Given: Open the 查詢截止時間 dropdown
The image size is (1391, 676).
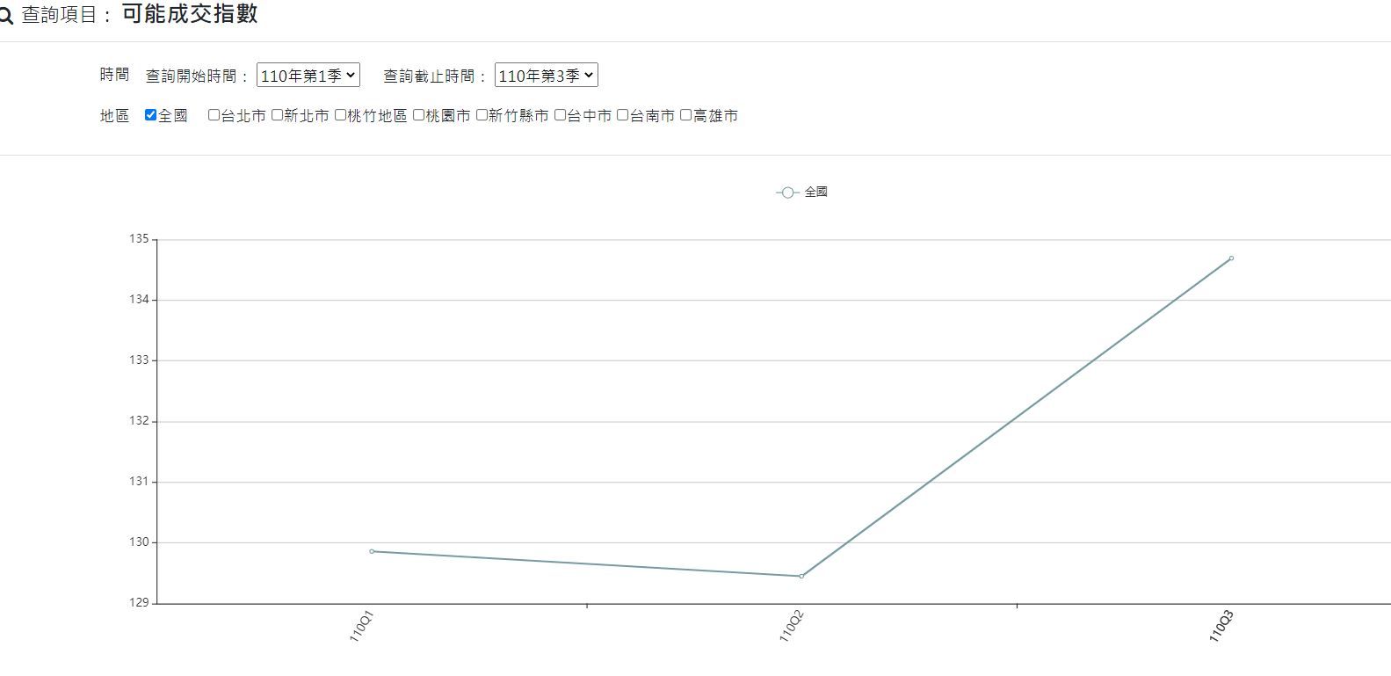Looking at the screenshot, I should click(x=546, y=76).
